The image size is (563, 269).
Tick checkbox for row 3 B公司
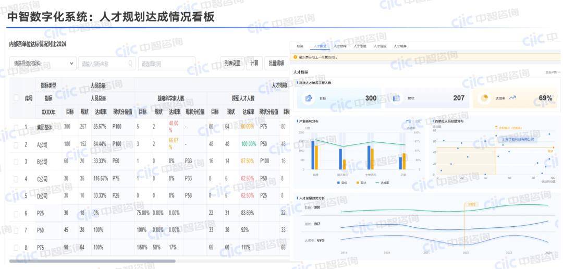coord(16,162)
